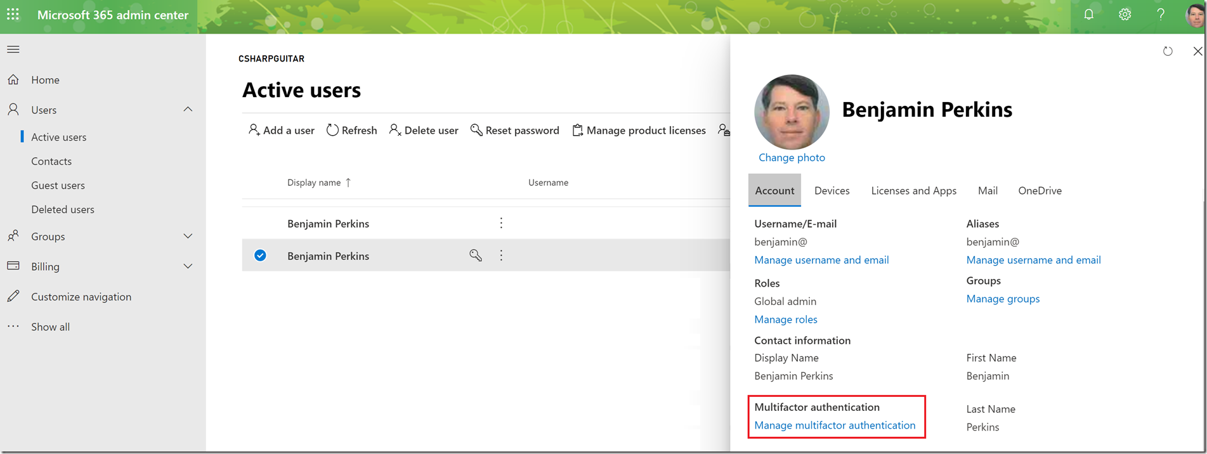This screenshot has width=1207, height=454.
Task: Click the Home house icon
Action: [x=13, y=79]
